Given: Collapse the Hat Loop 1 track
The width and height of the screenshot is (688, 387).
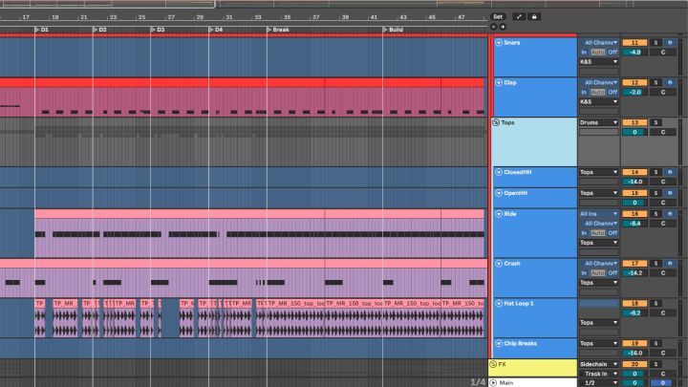Looking at the screenshot, I should pos(499,303).
